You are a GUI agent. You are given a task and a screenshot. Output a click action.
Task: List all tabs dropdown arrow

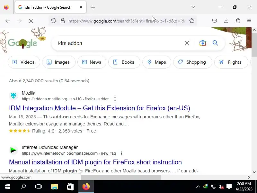pos(193,7)
